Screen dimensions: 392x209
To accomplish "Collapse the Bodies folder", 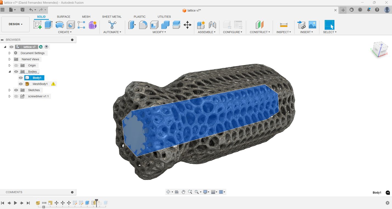I will pyautogui.click(x=10, y=72).
